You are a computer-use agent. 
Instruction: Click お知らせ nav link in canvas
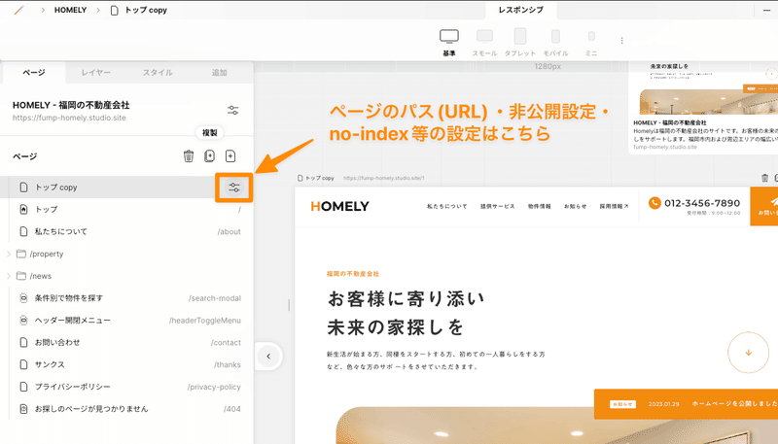click(x=575, y=206)
